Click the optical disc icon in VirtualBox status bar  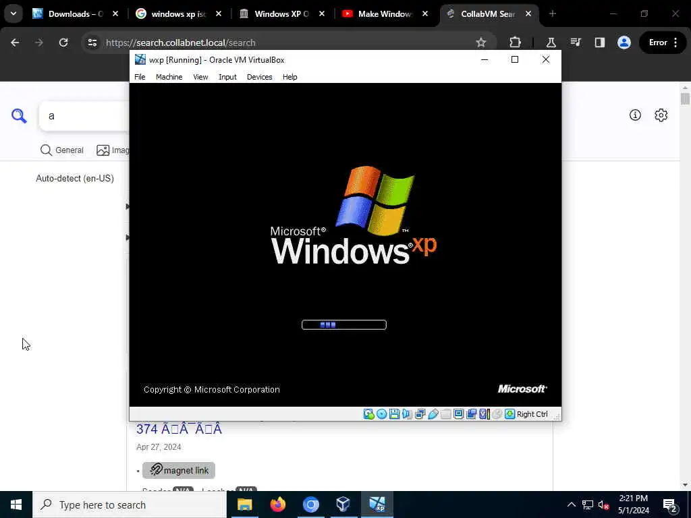tap(382, 414)
